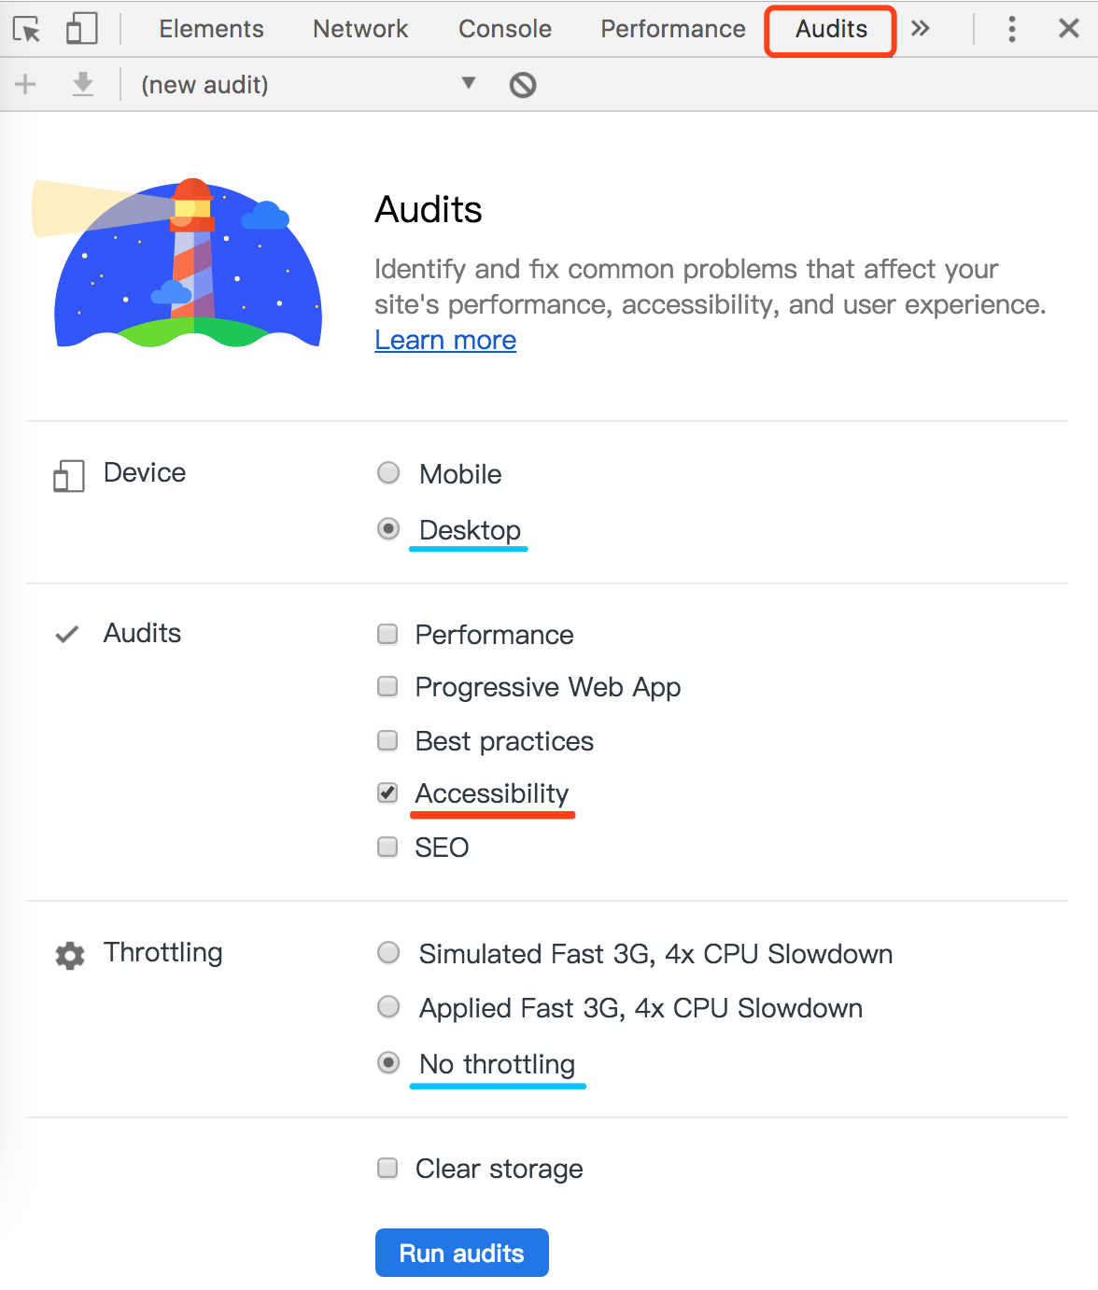Enable the SEO audit checkbox
The width and height of the screenshot is (1098, 1290).
pyautogui.click(x=387, y=848)
